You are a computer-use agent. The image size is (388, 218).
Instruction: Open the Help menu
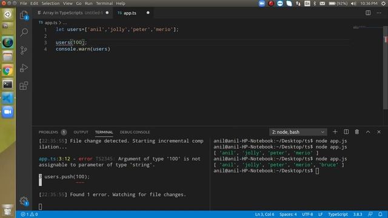click(x=121, y=4)
